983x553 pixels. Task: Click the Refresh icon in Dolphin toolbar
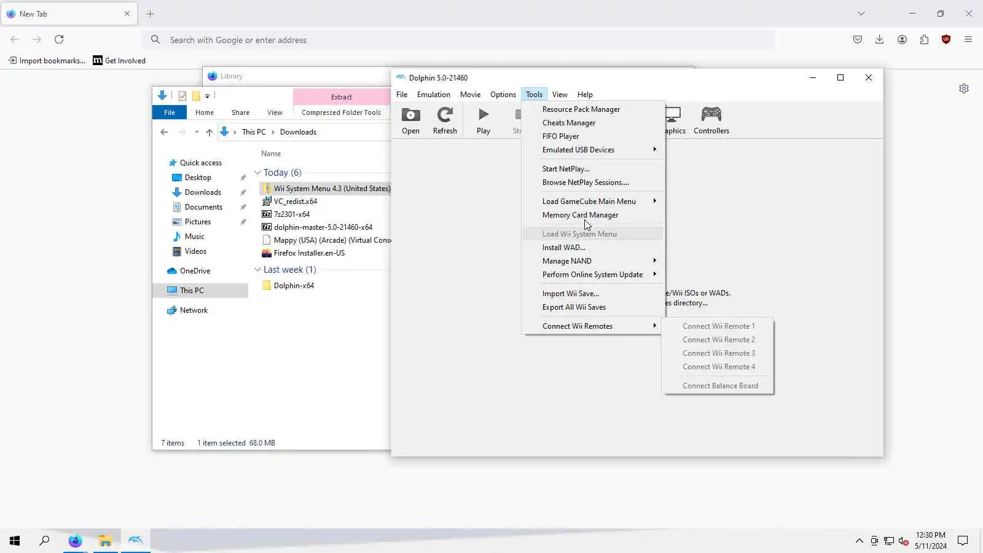click(445, 120)
